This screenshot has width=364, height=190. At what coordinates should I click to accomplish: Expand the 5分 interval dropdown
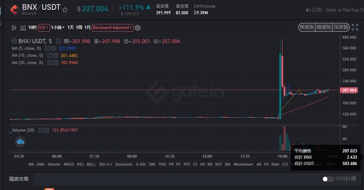(x=44, y=28)
